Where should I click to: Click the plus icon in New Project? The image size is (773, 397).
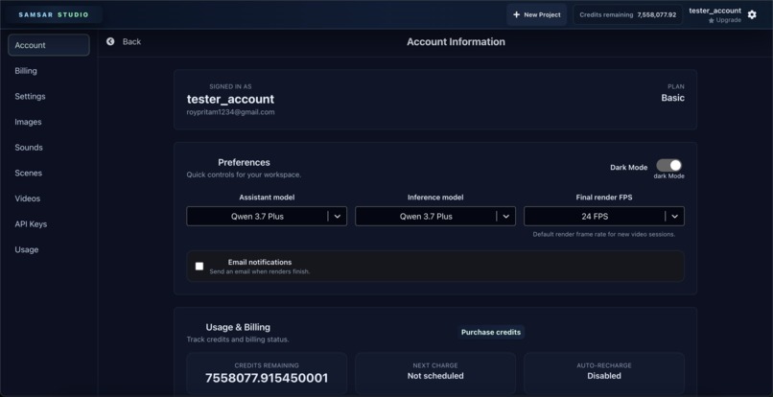[x=516, y=14]
